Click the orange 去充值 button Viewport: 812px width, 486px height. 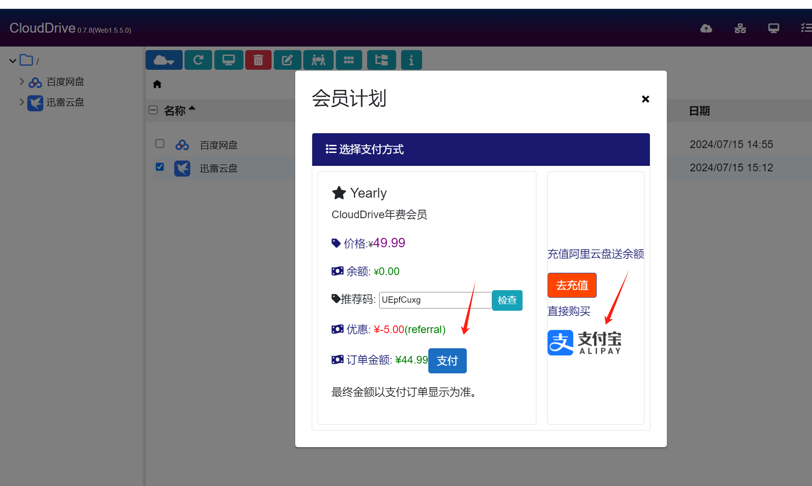[x=572, y=285]
